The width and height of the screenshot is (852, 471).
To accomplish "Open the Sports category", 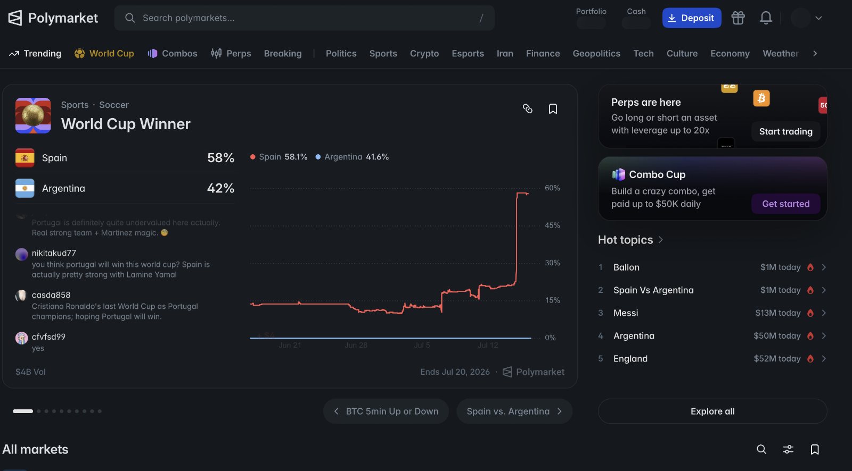I will [383, 54].
